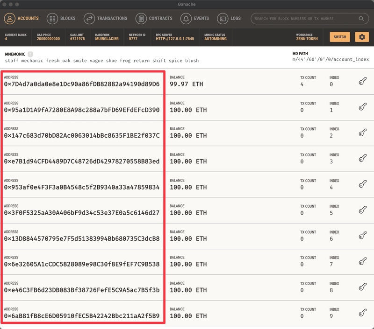
Task: Click the AUTOMINING mining status
Action: pyautogui.click(x=216, y=39)
